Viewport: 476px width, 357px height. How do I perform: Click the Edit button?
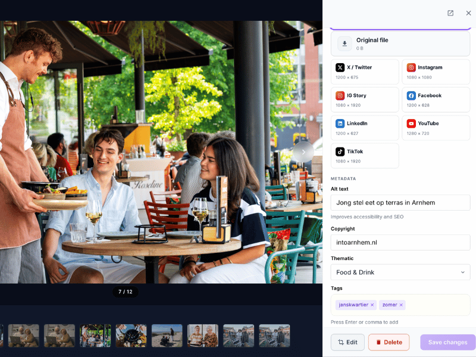coord(347,342)
